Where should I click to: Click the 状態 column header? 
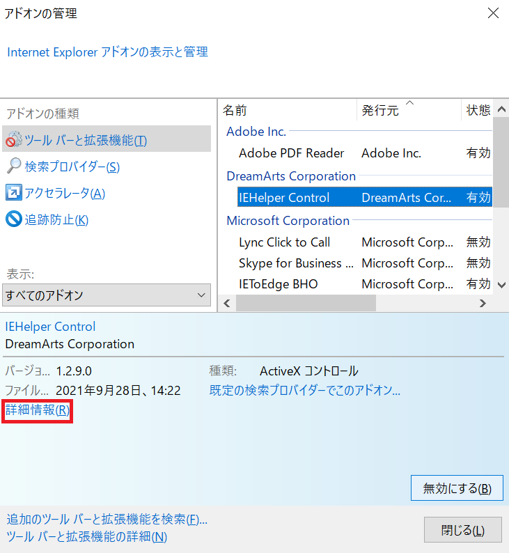coord(477,110)
